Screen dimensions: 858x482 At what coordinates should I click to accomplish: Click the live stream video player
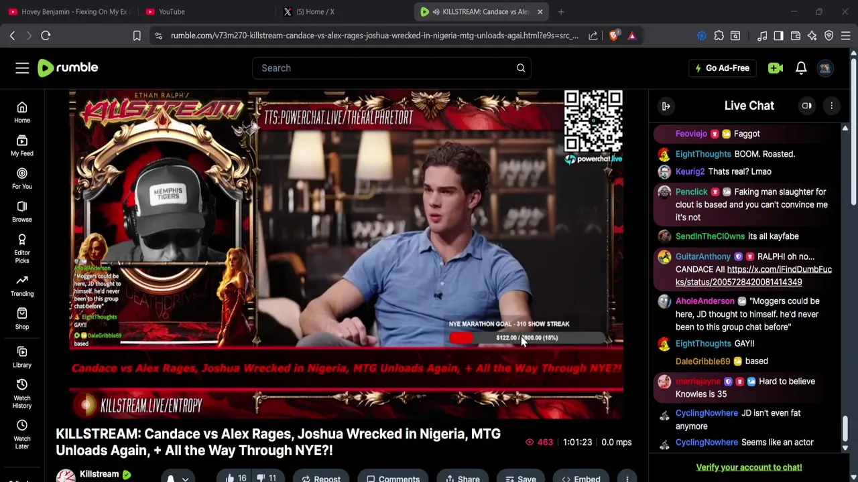(x=346, y=254)
